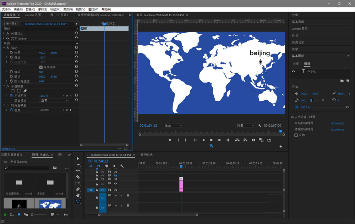Open the 序列(S) menu
The width and height of the screenshot is (355, 224).
[x=43, y=9]
